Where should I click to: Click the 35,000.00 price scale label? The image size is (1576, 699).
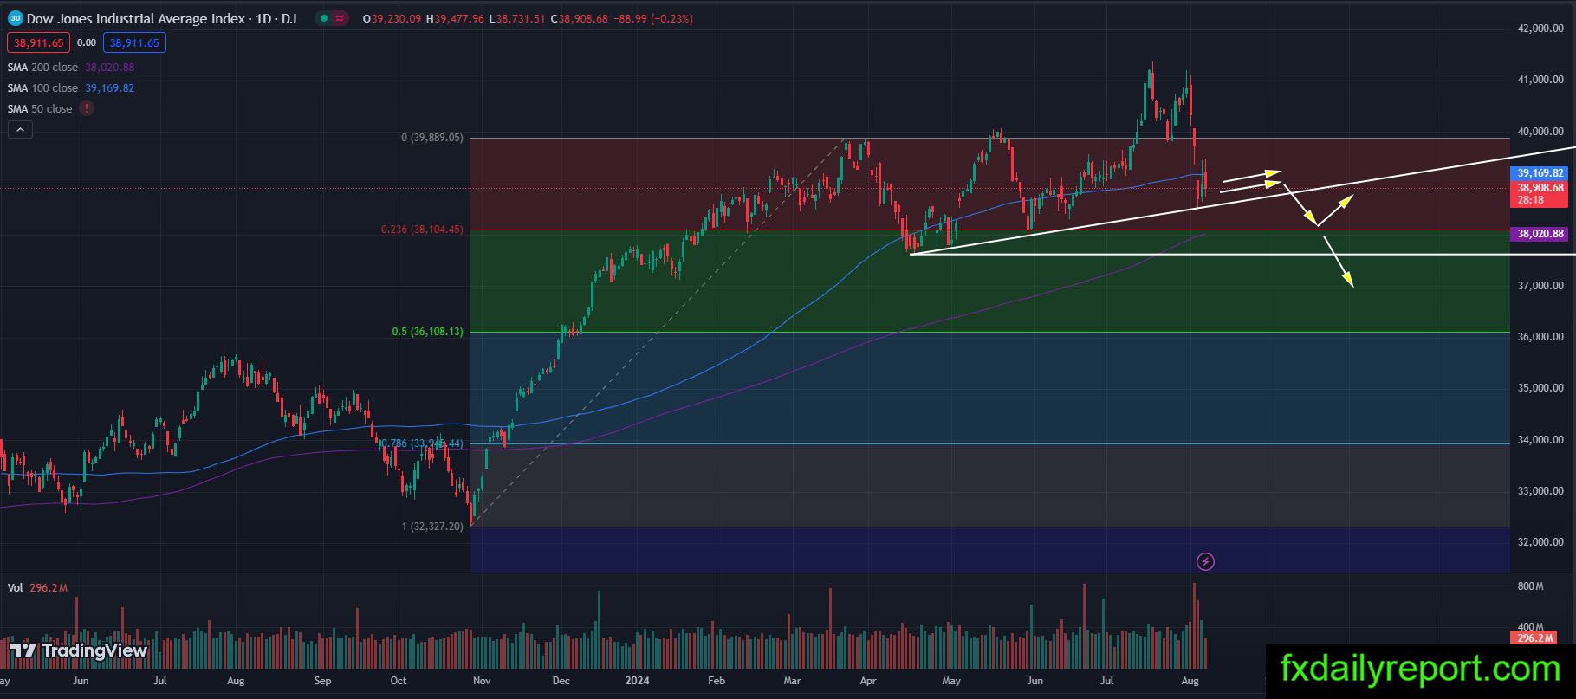[x=1540, y=388]
